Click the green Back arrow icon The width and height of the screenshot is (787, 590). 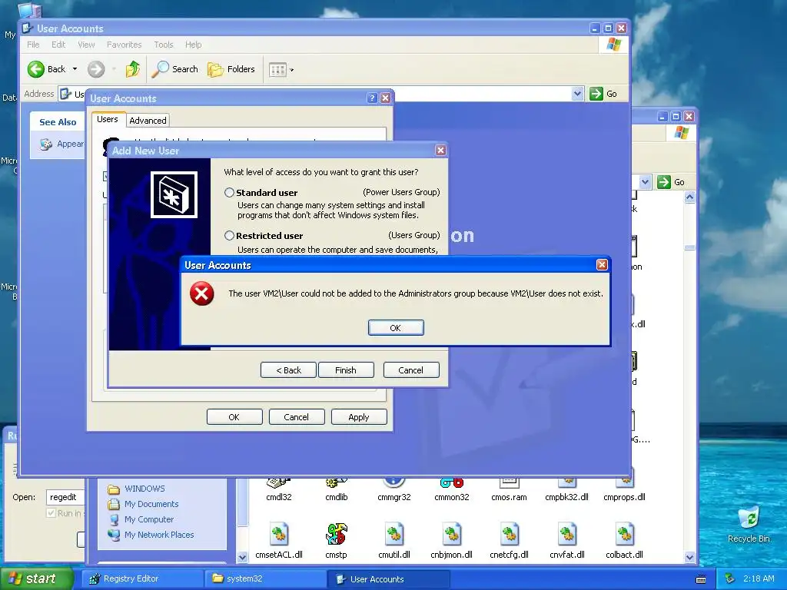tap(36, 69)
